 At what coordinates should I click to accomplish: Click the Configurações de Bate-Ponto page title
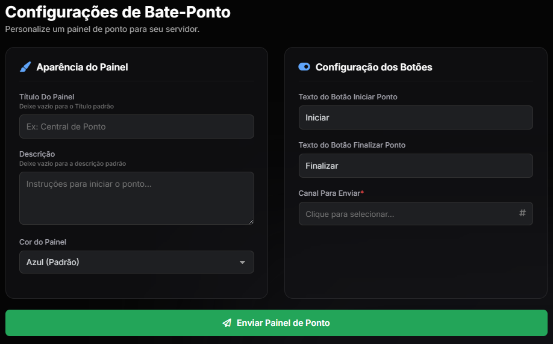pyautogui.click(x=117, y=12)
